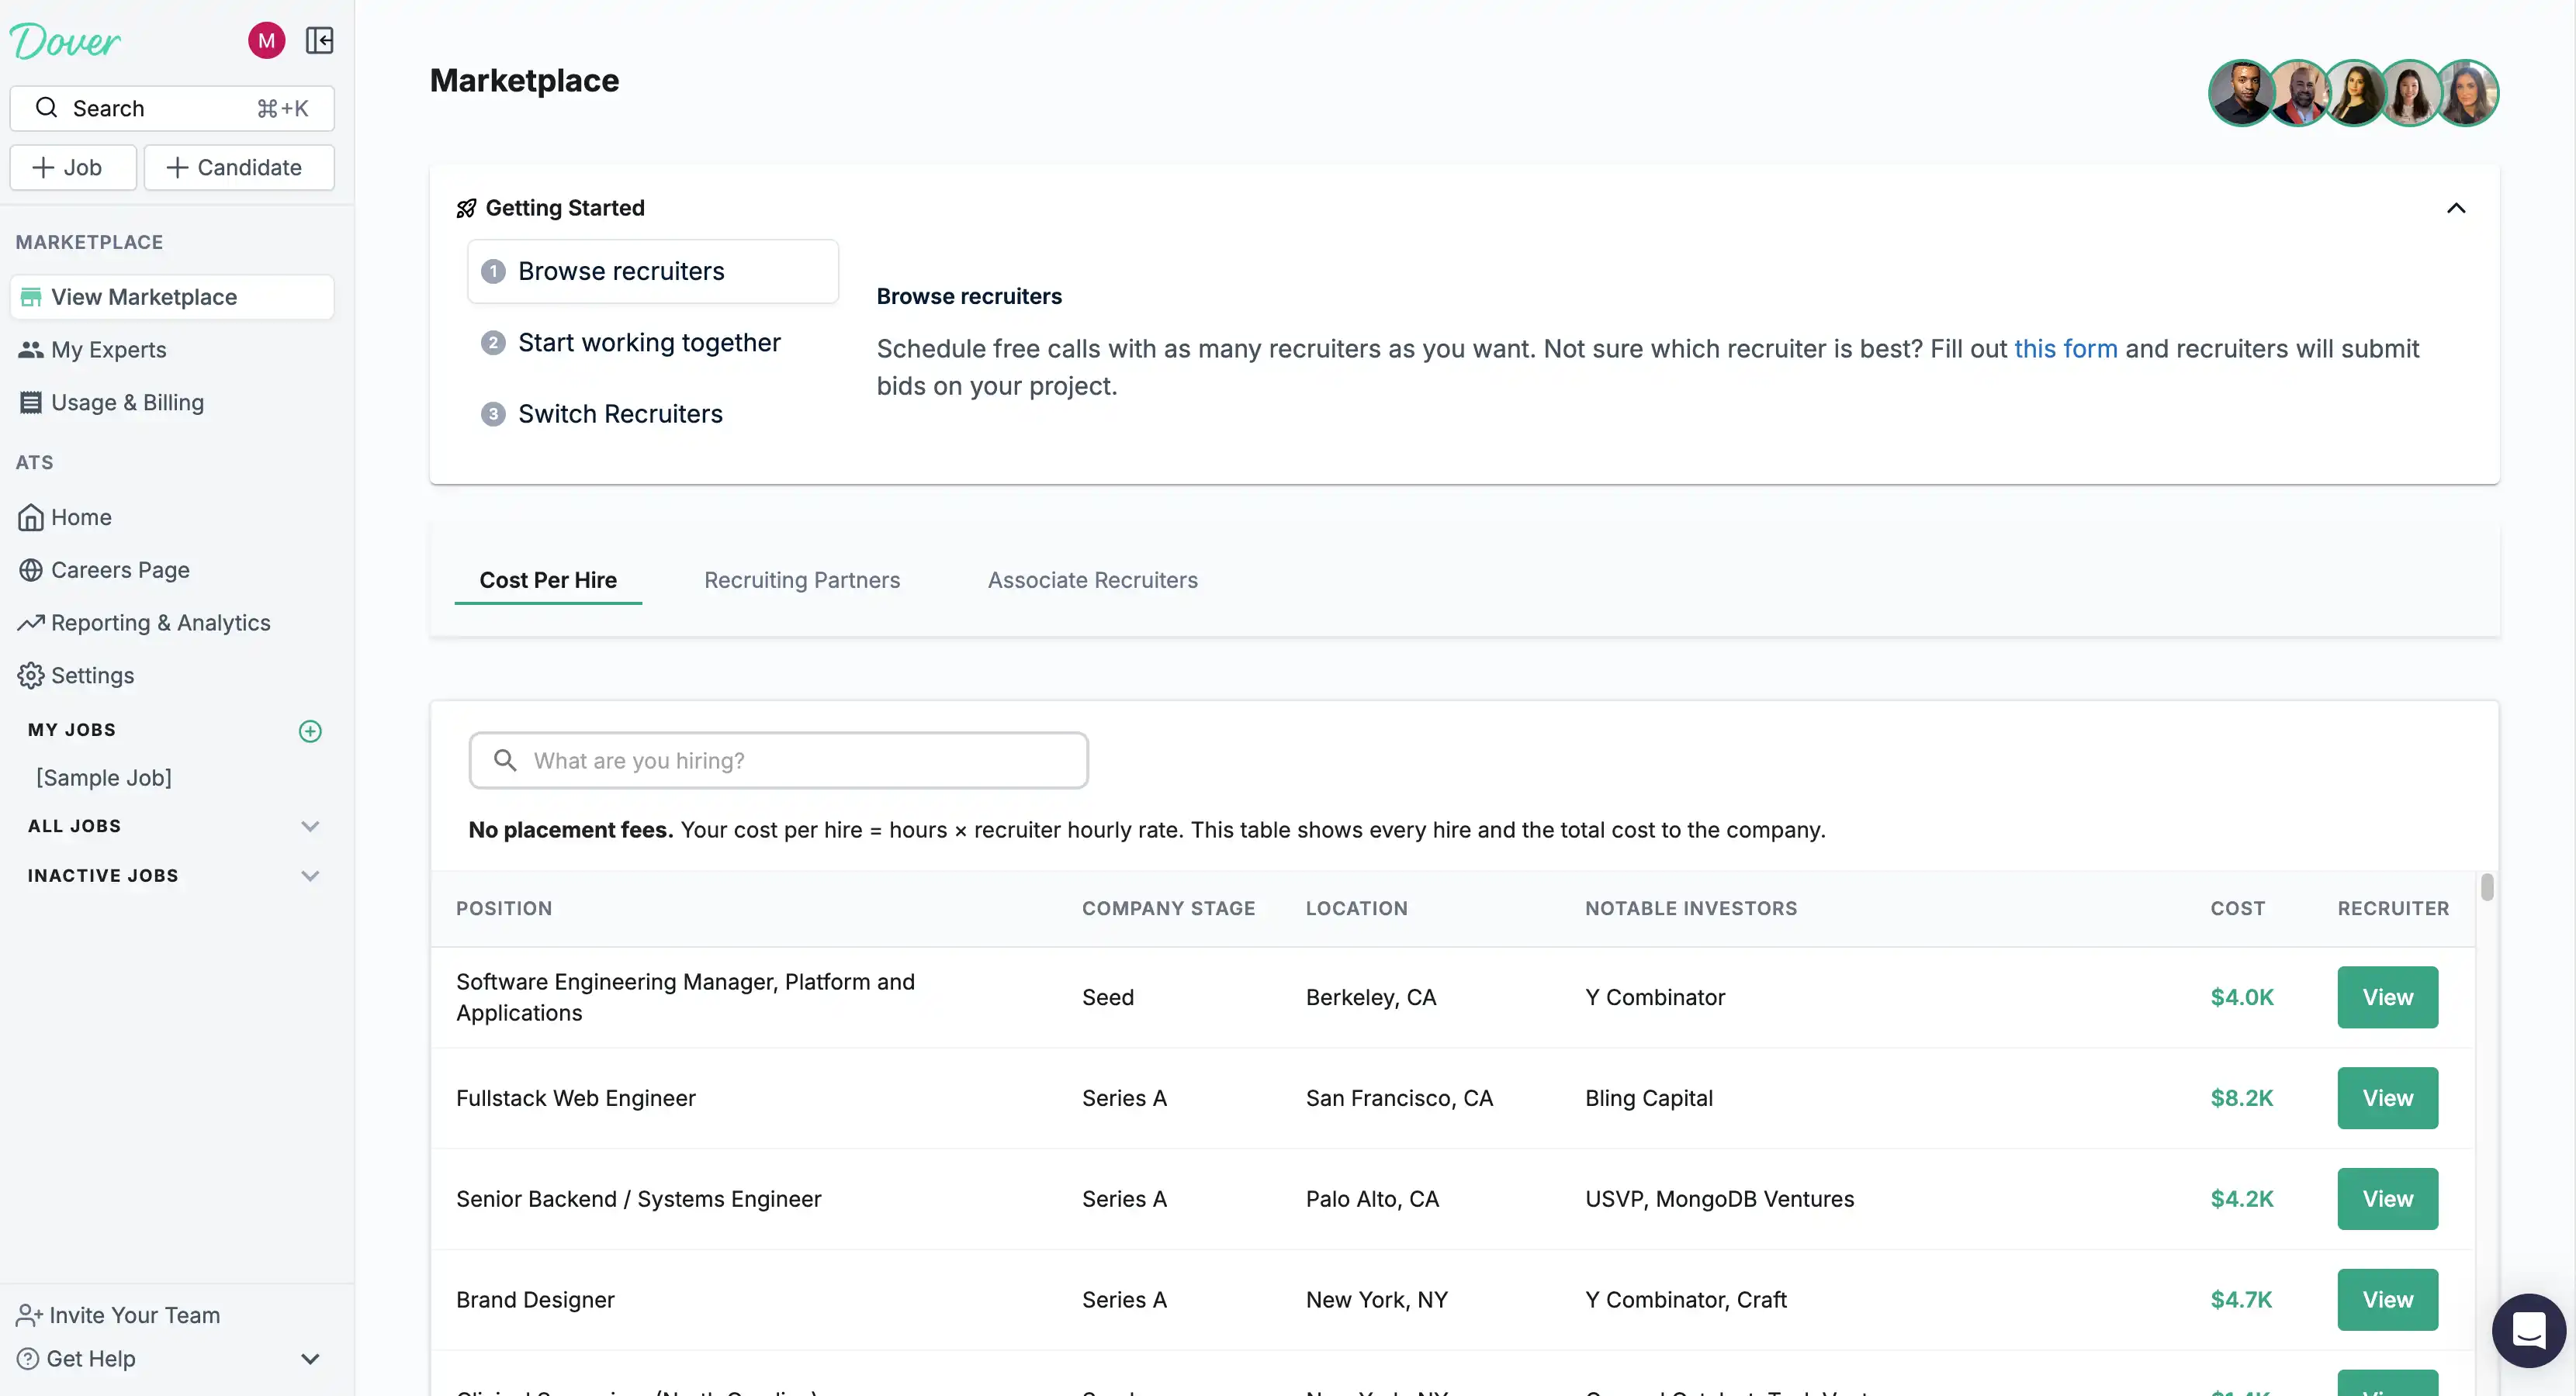2576x1396 pixels.
Task: View recruiter for Fullstack Web Engineer
Action: tap(2386, 1098)
